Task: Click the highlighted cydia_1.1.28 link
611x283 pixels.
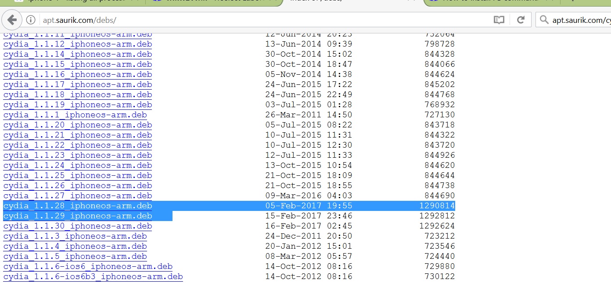Action: (78, 205)
